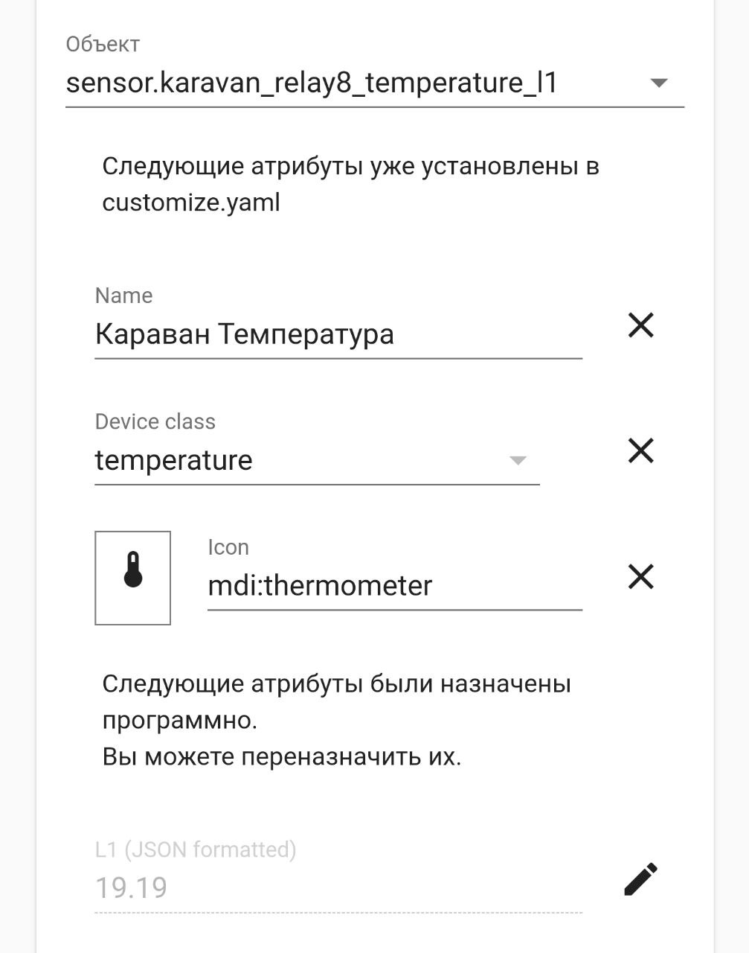Click the L1 (JSON formatted) label

196,850
